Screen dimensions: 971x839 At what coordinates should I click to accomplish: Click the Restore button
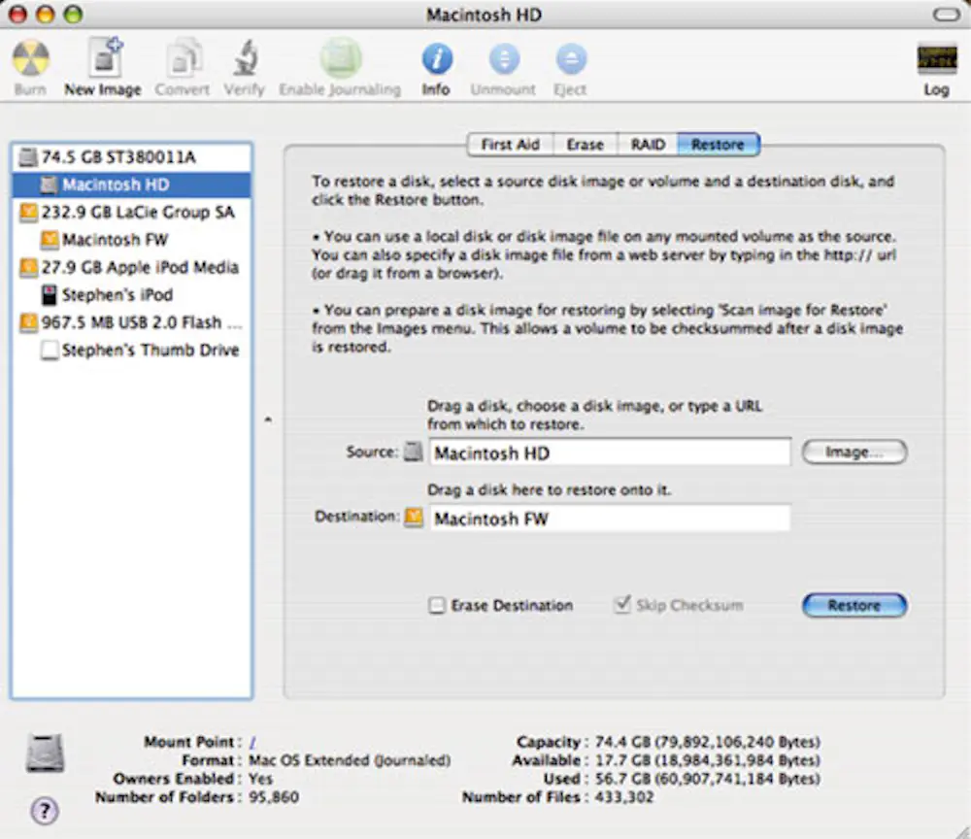coord(854,605)
